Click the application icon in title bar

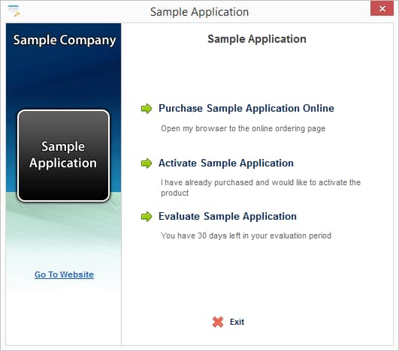(14, 10)
